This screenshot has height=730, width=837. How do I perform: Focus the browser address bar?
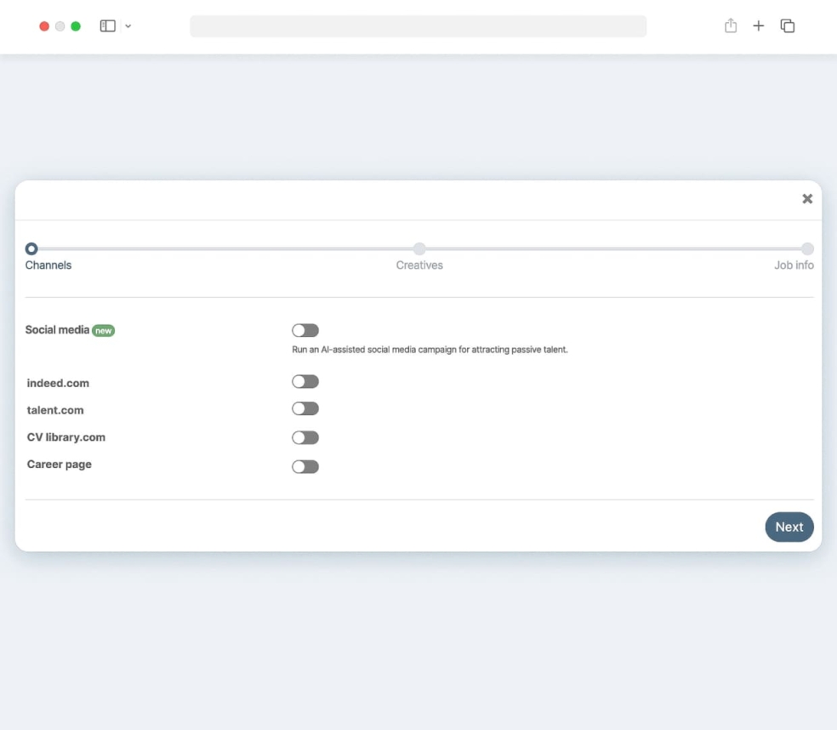(418, 26)
